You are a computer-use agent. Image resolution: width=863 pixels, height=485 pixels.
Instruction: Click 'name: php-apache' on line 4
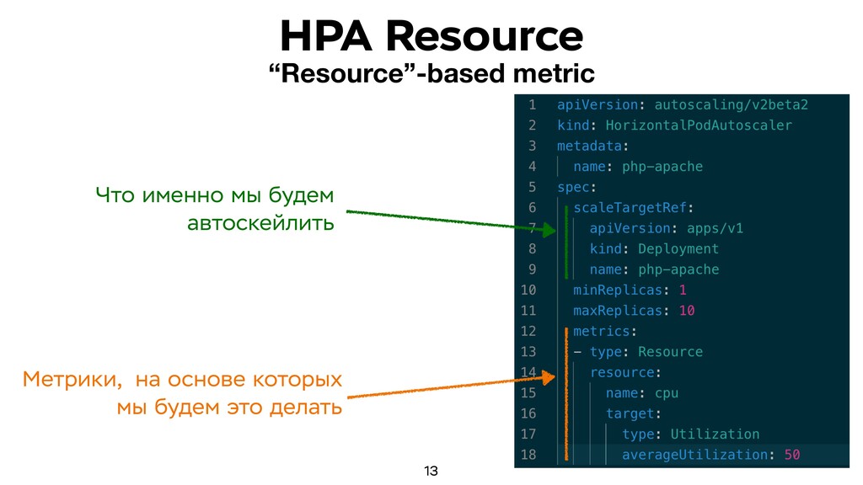pos(638,167)
